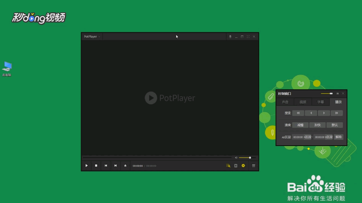Seek one step backward with left arrow
This screenshot has width=362, height=203.
tap(311, 113)
